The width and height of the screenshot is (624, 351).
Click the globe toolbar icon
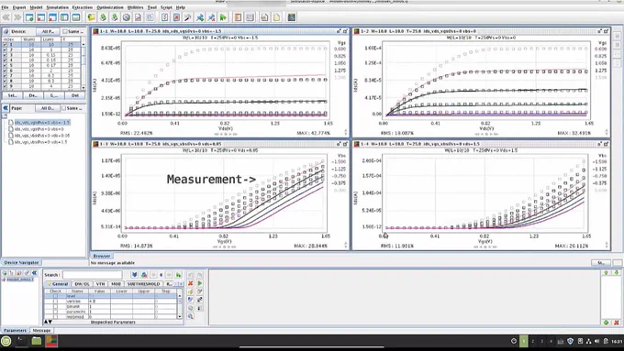[x=127, y=17]
